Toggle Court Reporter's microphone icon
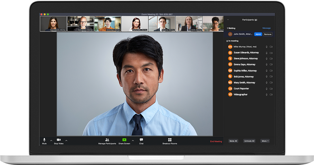This screenshot has width=314, height=165. (x=267, y=89)
